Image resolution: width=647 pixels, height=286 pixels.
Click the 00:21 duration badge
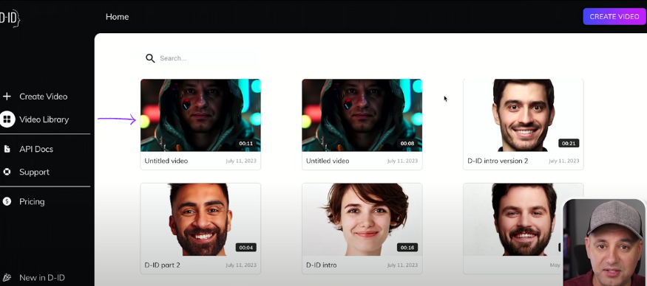coord(569,143)
